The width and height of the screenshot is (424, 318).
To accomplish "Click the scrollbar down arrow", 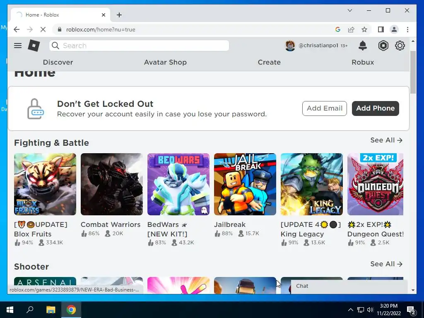I will 413,290.
